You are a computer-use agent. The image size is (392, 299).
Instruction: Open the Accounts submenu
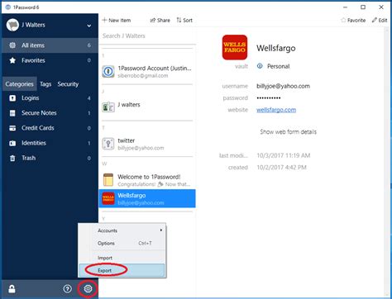pos(122,230)
